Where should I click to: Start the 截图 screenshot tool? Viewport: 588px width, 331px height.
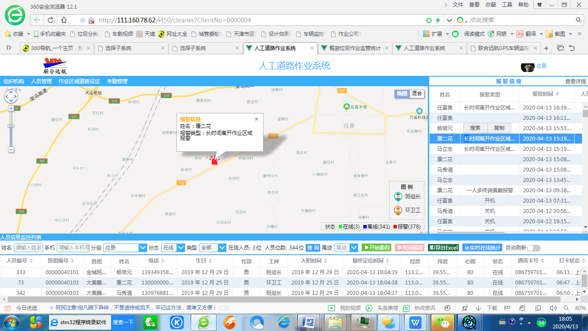555,34
